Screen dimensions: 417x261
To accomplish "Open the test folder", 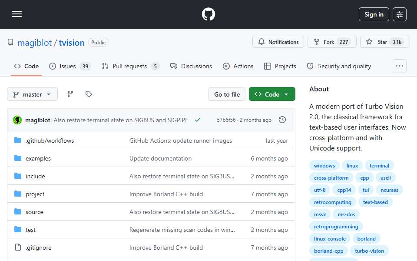I will pos(30,230).
